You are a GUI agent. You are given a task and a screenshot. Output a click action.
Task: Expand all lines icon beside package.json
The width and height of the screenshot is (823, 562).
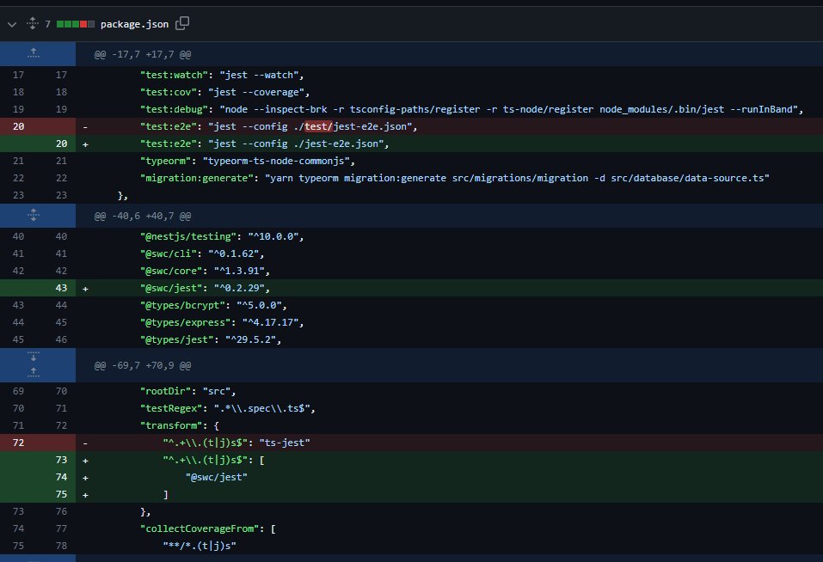(x=33, y=23)
